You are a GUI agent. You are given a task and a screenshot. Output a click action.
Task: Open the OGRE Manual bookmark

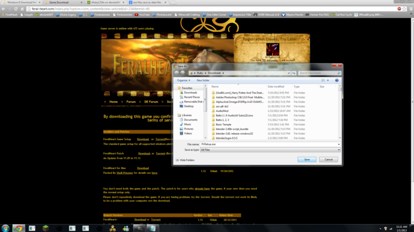pyautogui.click(x=266, y=15)
